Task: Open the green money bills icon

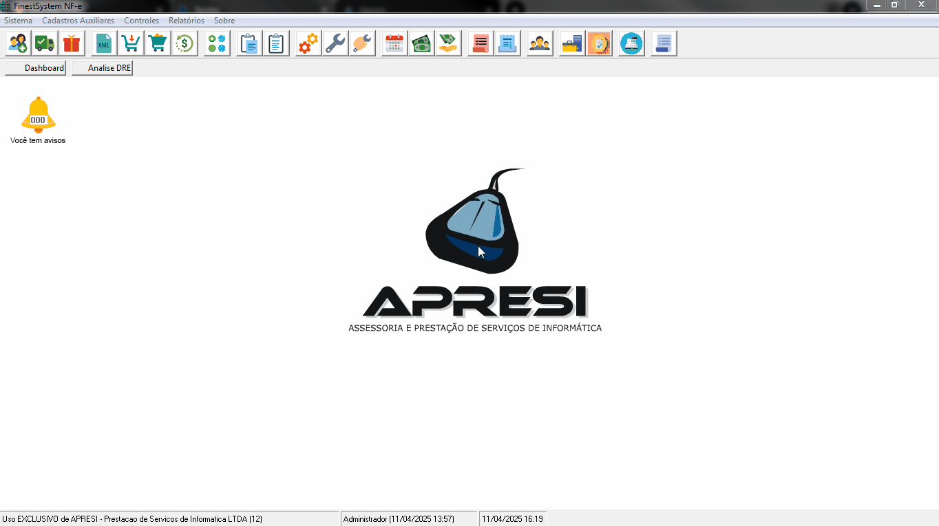Action: point(421,43)
